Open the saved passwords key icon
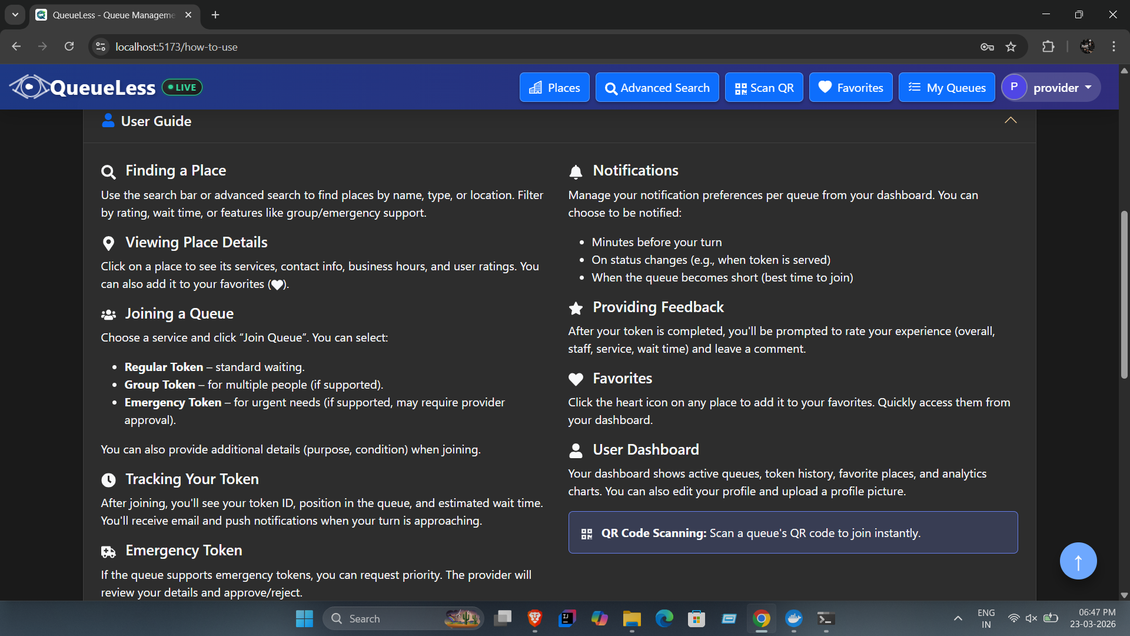The image size is (1130, 636). tap(987, 47)
